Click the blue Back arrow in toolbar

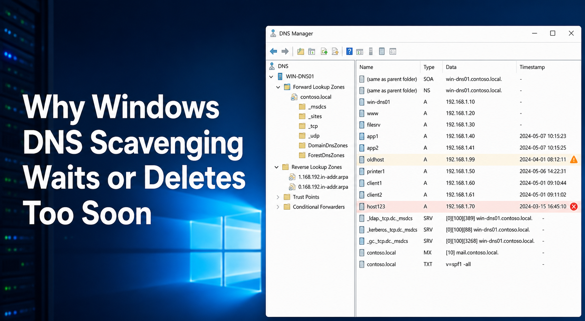point(273,51)
